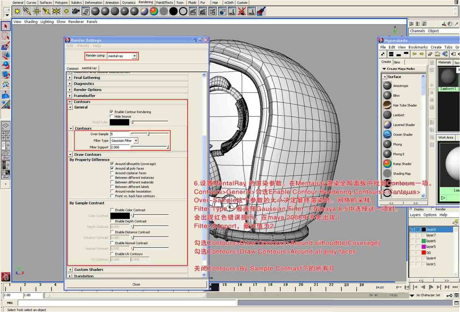Create a Phong material

tap(393, 145)
